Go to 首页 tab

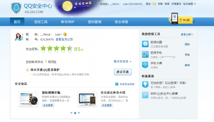[17, 22]
